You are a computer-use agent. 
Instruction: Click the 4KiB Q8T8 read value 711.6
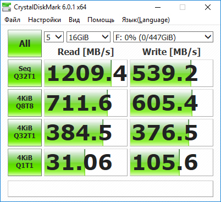[x=86, y=103]
